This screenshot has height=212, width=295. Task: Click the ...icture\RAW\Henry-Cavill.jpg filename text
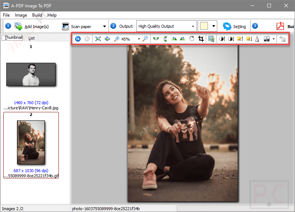pos(31,108)
